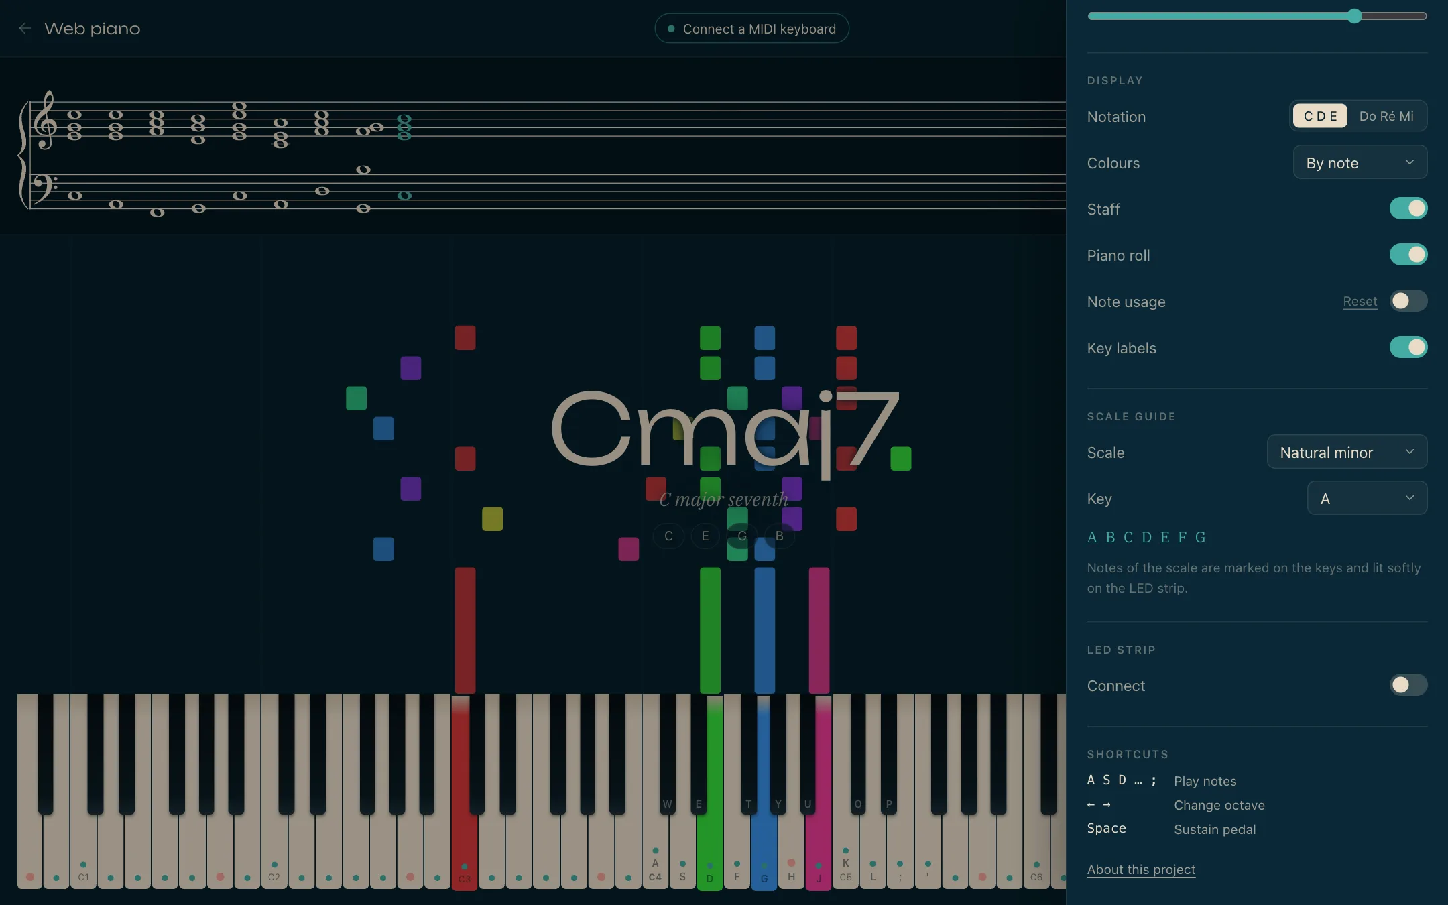Screen dimensions: 1448x905
Task: Click the B note chip under C major seventh
Action: [779, 536]
